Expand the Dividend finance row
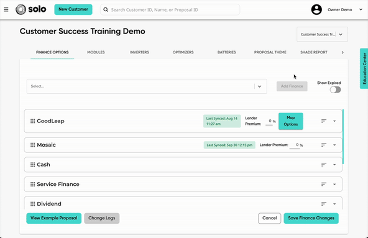The image size is (368, 238). pos(334,204)
